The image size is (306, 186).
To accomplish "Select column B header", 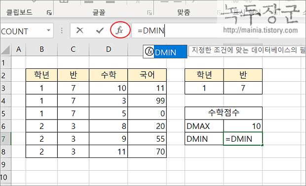I will (x=42, y=49).
